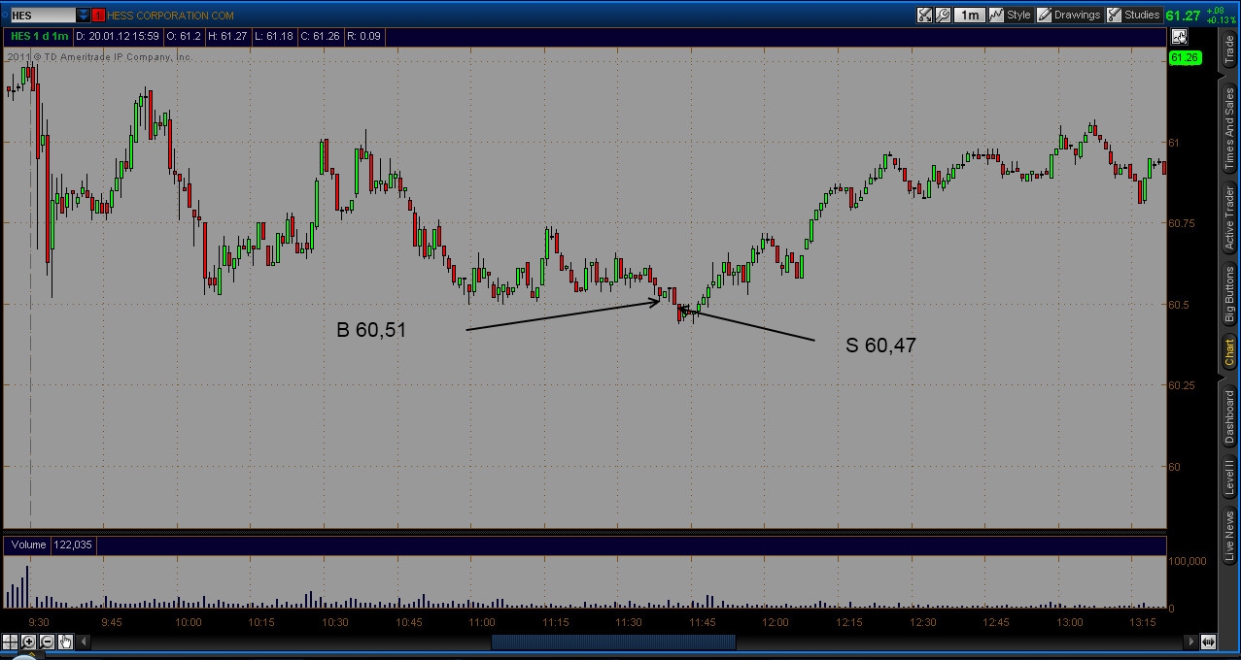Open the Big Buttons side tab
Screen dimensions: 1241x660
(x=1229, y=294)
